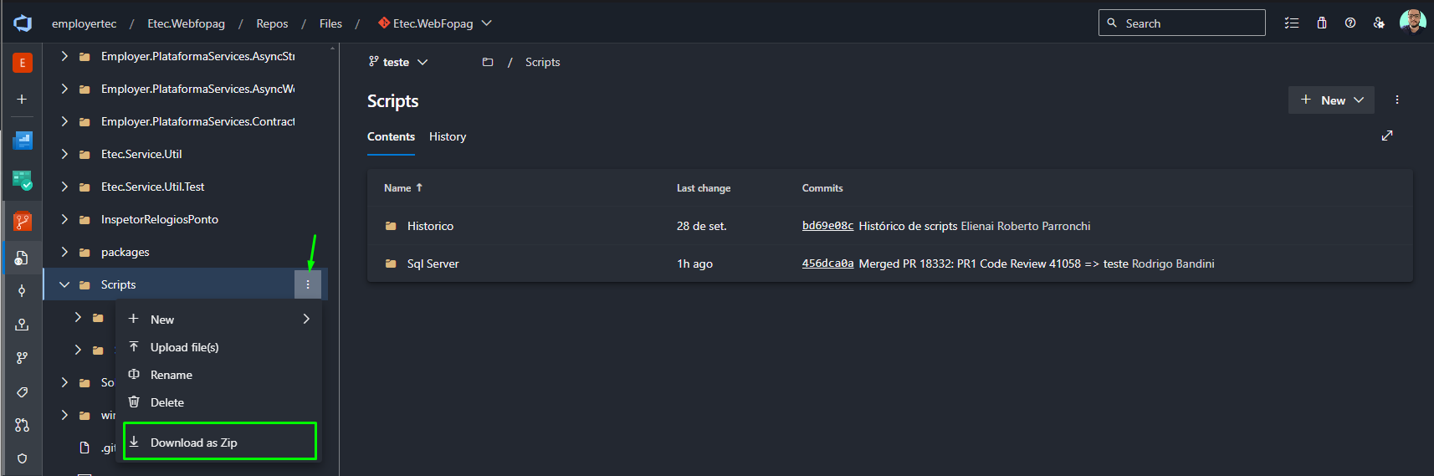The image size is (1434, 476).
Task: Open the user profile avatar
Action: tap(1413, 23)
